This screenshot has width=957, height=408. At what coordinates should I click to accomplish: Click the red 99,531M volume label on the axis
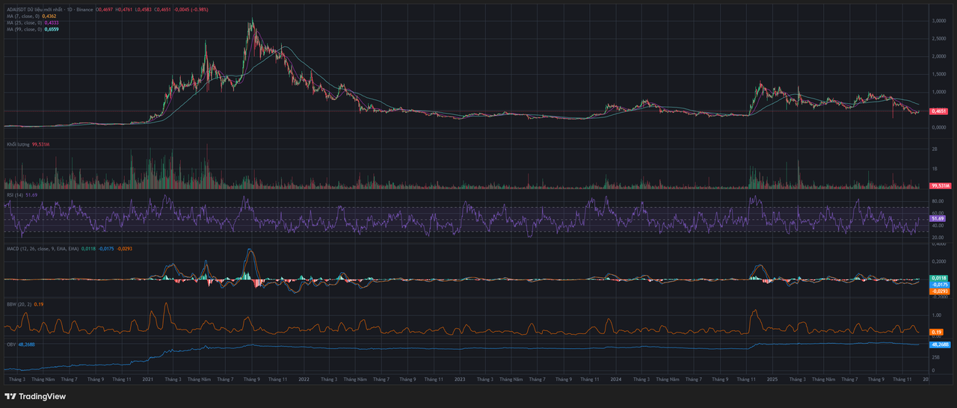click(940, 185)
